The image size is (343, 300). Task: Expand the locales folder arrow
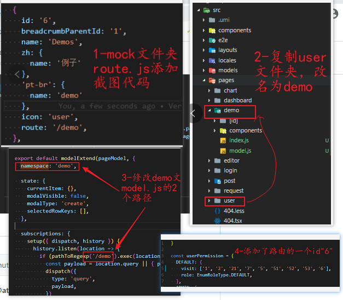coord(204,60)
